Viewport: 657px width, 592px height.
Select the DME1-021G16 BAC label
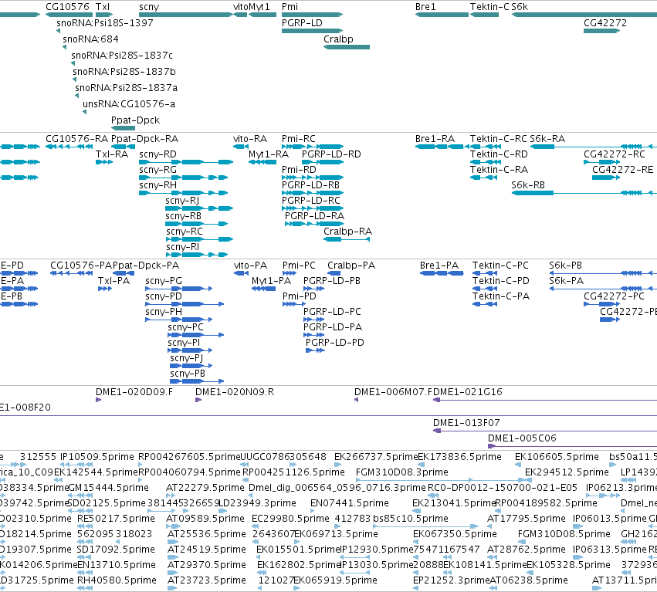468,392
